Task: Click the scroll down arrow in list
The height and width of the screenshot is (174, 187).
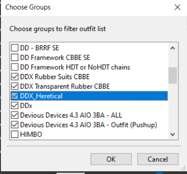Action: [x=173, y=134]
